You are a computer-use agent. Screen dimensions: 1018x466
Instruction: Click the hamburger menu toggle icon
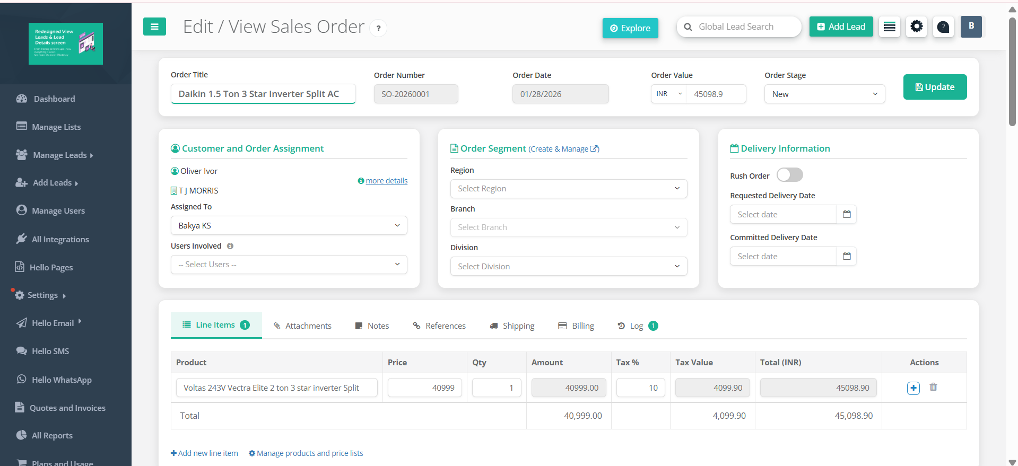[x=154, y=27]
